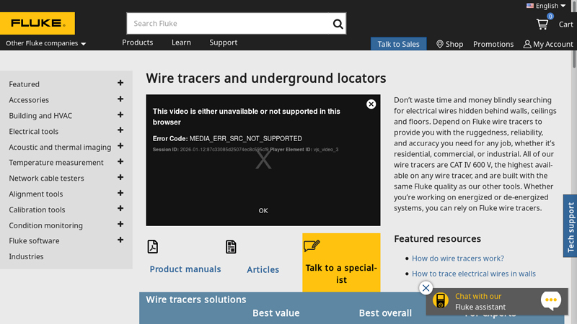Click Talk to a specialist text
577x324 pixels.
tap(341, 274)
